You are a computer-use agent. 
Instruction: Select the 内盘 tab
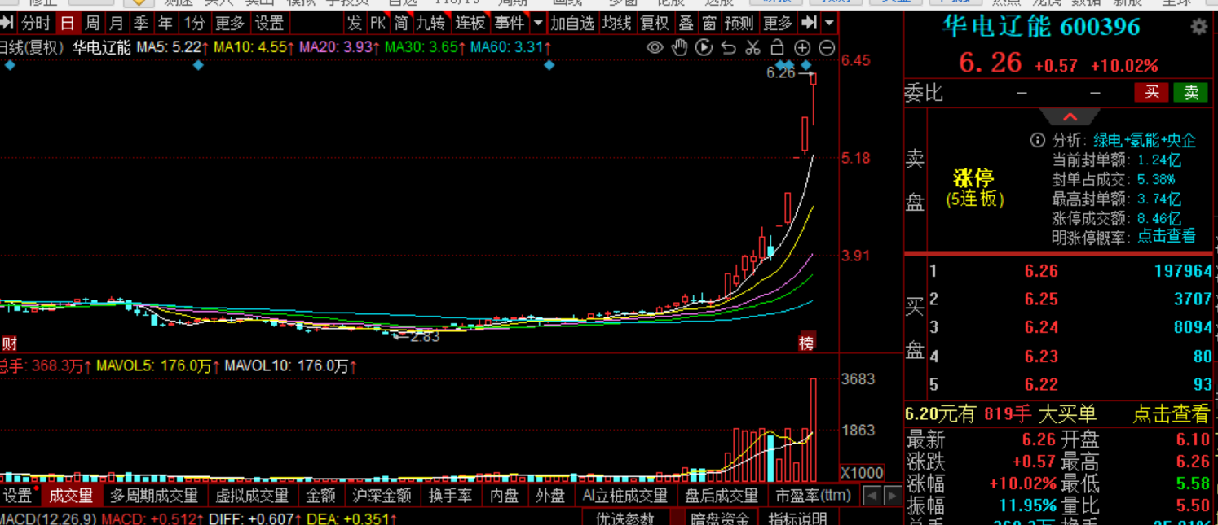click(x=505, y=495)
